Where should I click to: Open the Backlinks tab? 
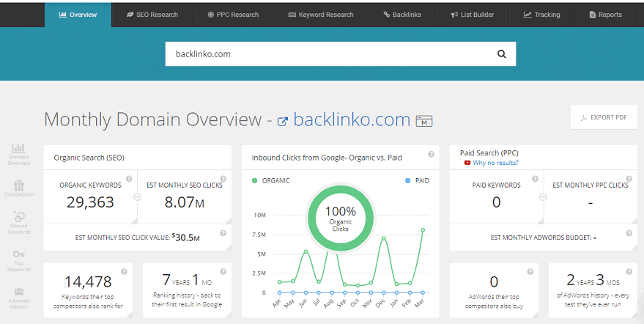click(402, 15)
